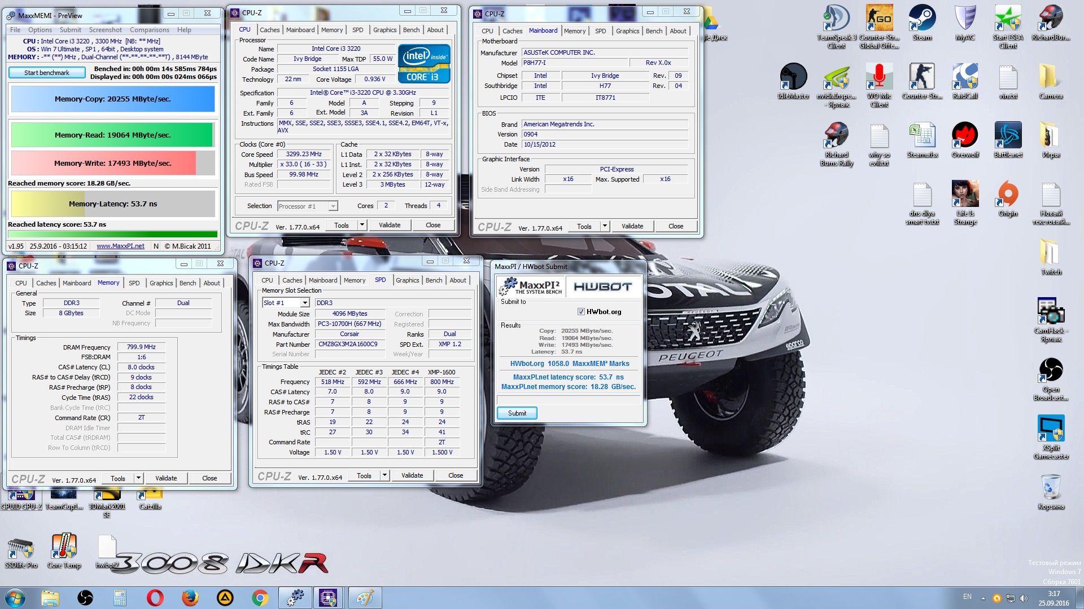The image size is (1084, 609).
Task: Click the Intel Core i3 logo badge
Action: click(424, 64)
